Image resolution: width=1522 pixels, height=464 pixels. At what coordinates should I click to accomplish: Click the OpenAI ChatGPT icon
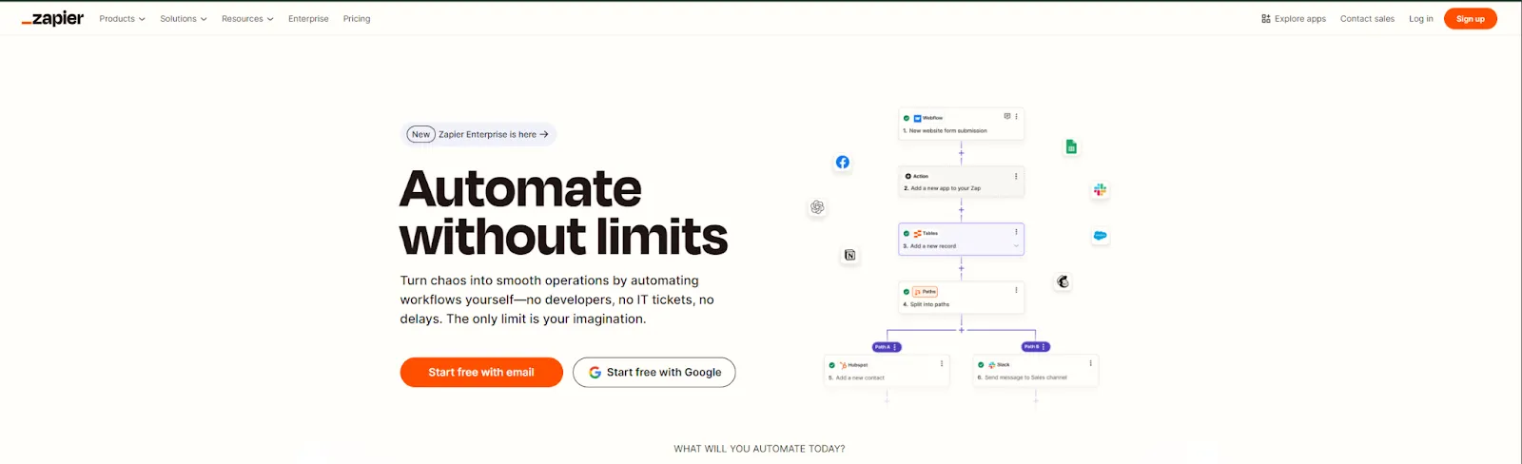click(x=817, y=207)
